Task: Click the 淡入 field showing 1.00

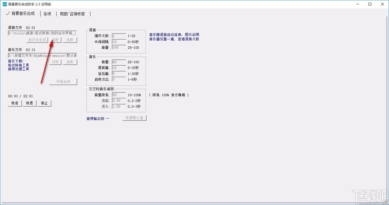Action: tap(119, 106)
